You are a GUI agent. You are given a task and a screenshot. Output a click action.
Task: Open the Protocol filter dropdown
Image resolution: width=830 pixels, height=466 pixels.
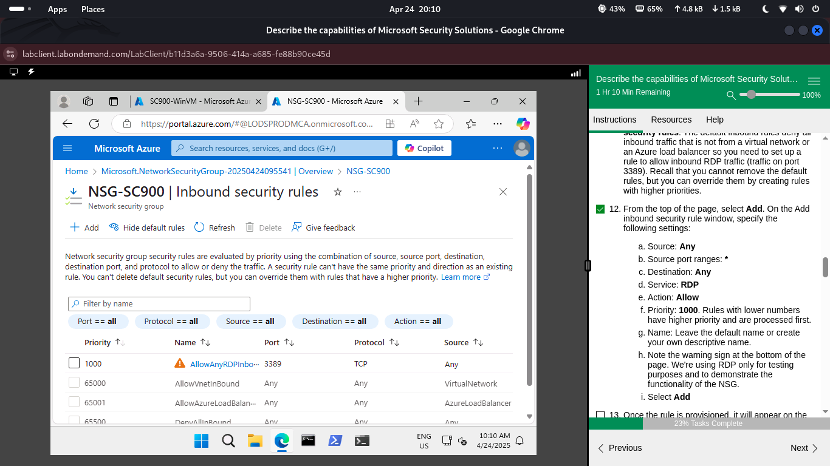(x=172, y=321)
